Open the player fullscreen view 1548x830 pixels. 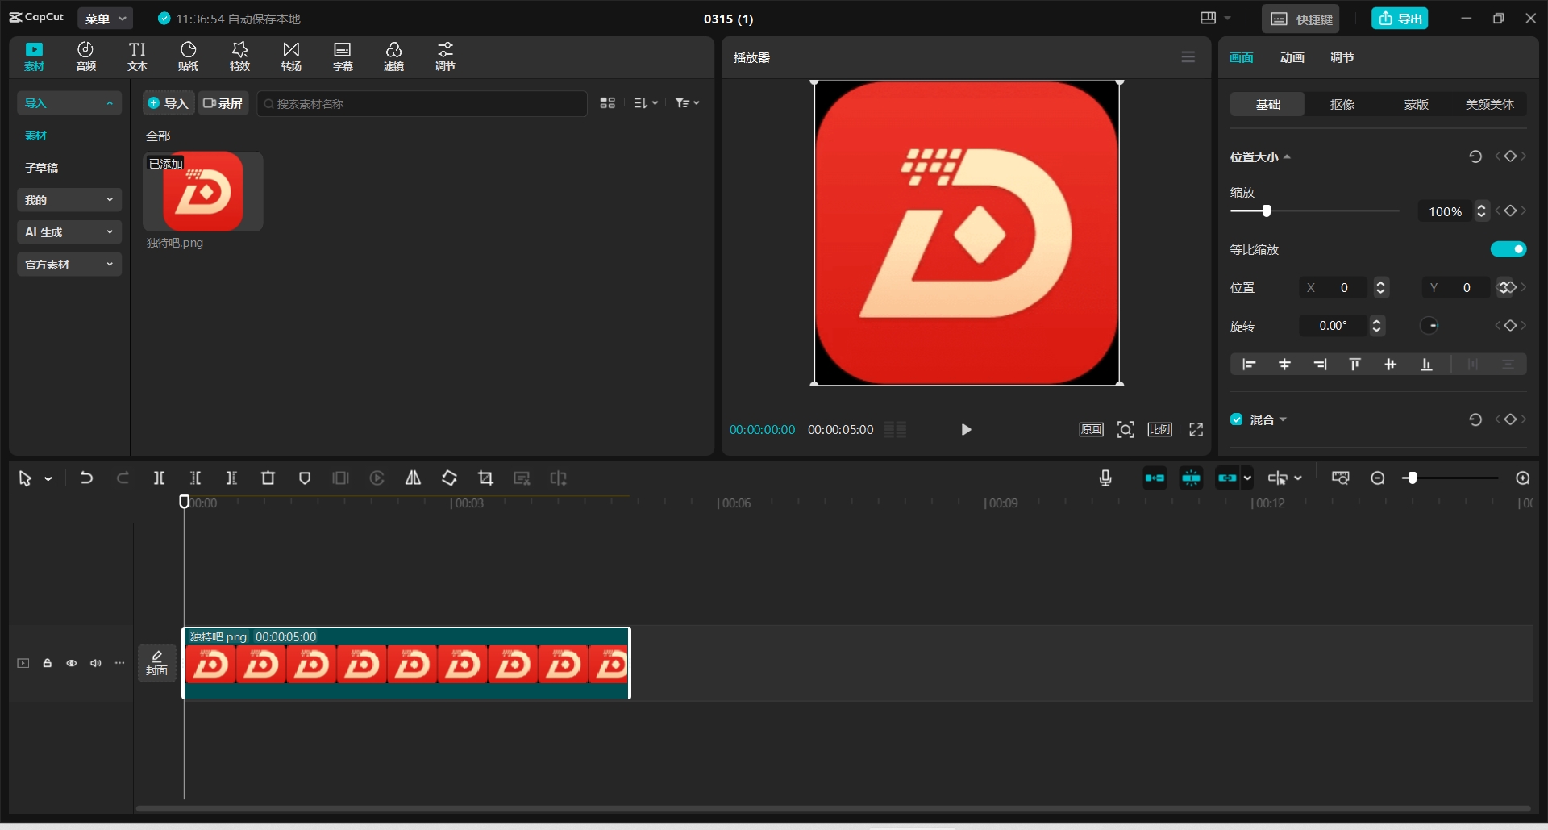[x=1196, y=430]
